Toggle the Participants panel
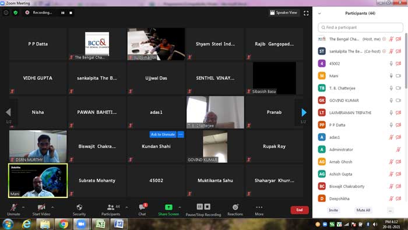This screenshot has width=408, height=230. [x=111, y=210]
